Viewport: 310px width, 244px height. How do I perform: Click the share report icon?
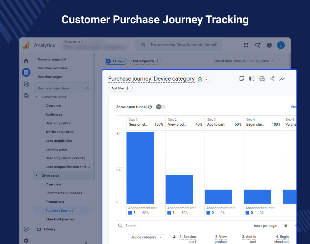tap(272, 79)
